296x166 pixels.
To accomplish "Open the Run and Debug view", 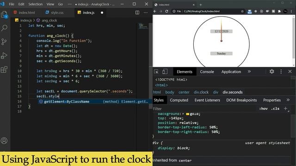I will [4, 56].
